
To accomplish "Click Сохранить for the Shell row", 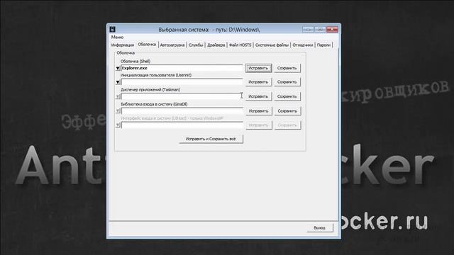I will [287, 68].
